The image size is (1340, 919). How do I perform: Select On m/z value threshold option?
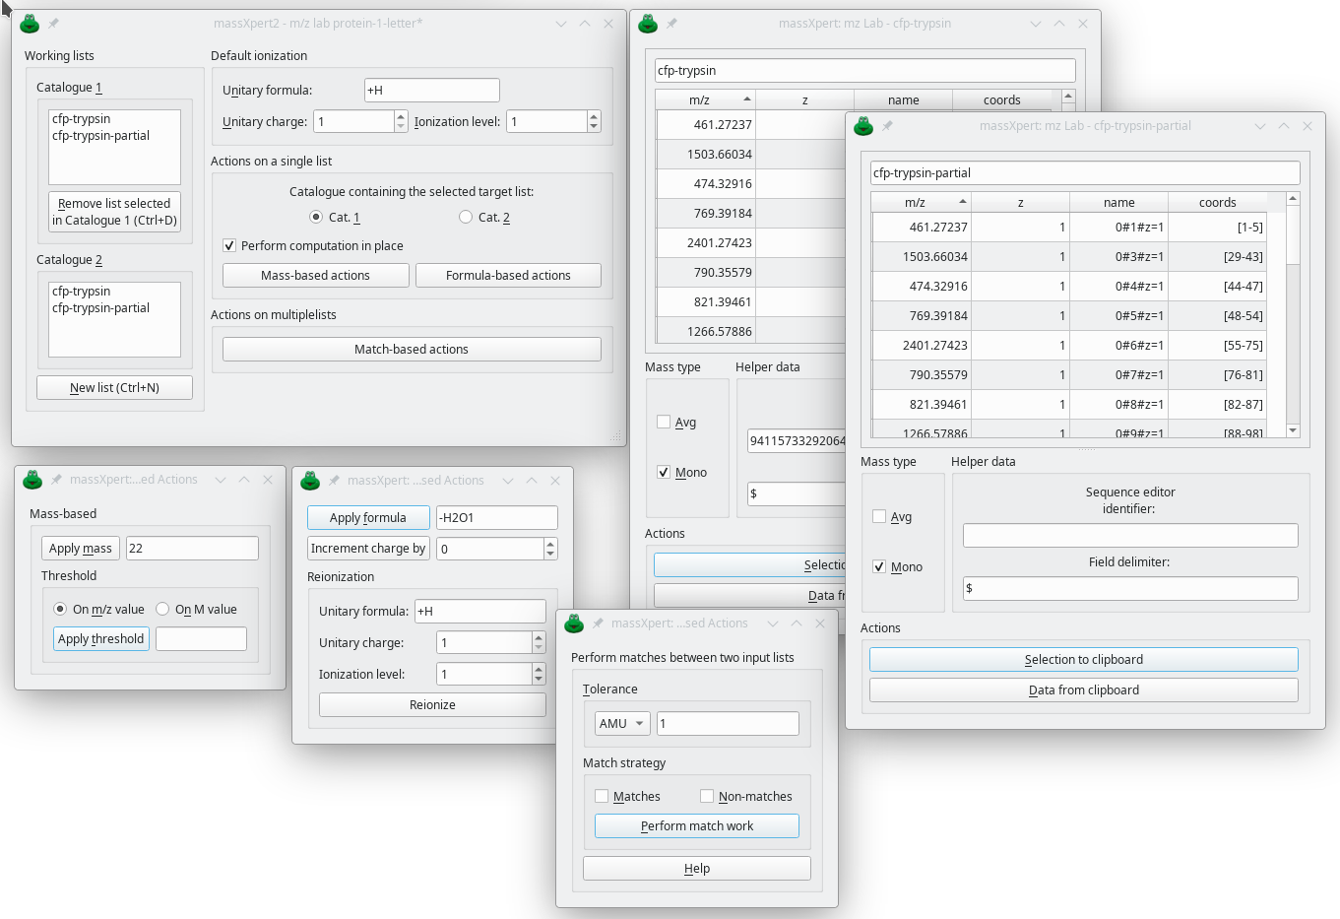coord(60,609)
